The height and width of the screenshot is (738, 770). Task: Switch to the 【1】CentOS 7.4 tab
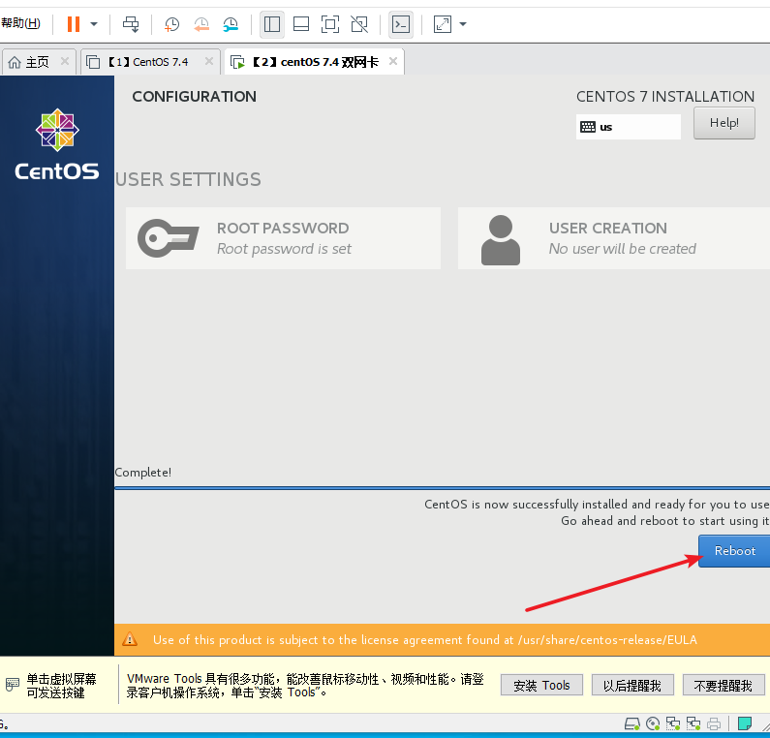click(150, 62)
